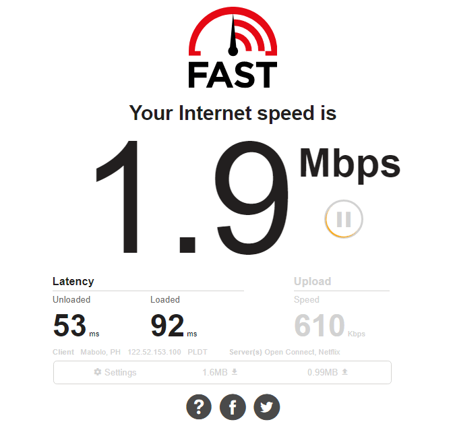Select the 1.9 speed result number
The image size is (453, 422).
pyautogui.click(x=192, y=198)
